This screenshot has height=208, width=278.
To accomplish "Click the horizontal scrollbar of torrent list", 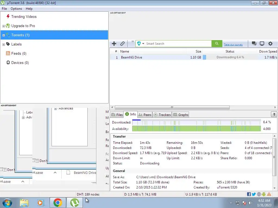I will pos(172,107).
